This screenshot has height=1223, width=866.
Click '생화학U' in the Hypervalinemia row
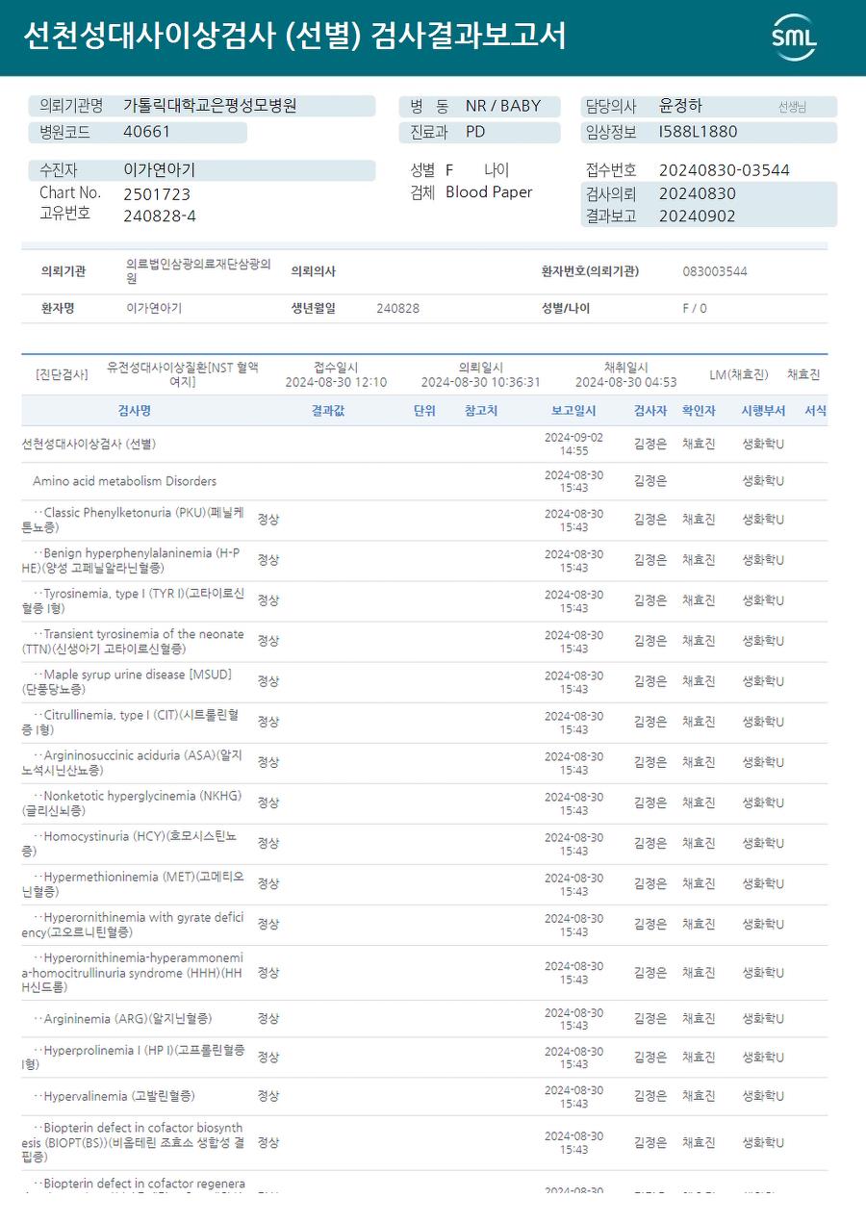[763, 1096]
